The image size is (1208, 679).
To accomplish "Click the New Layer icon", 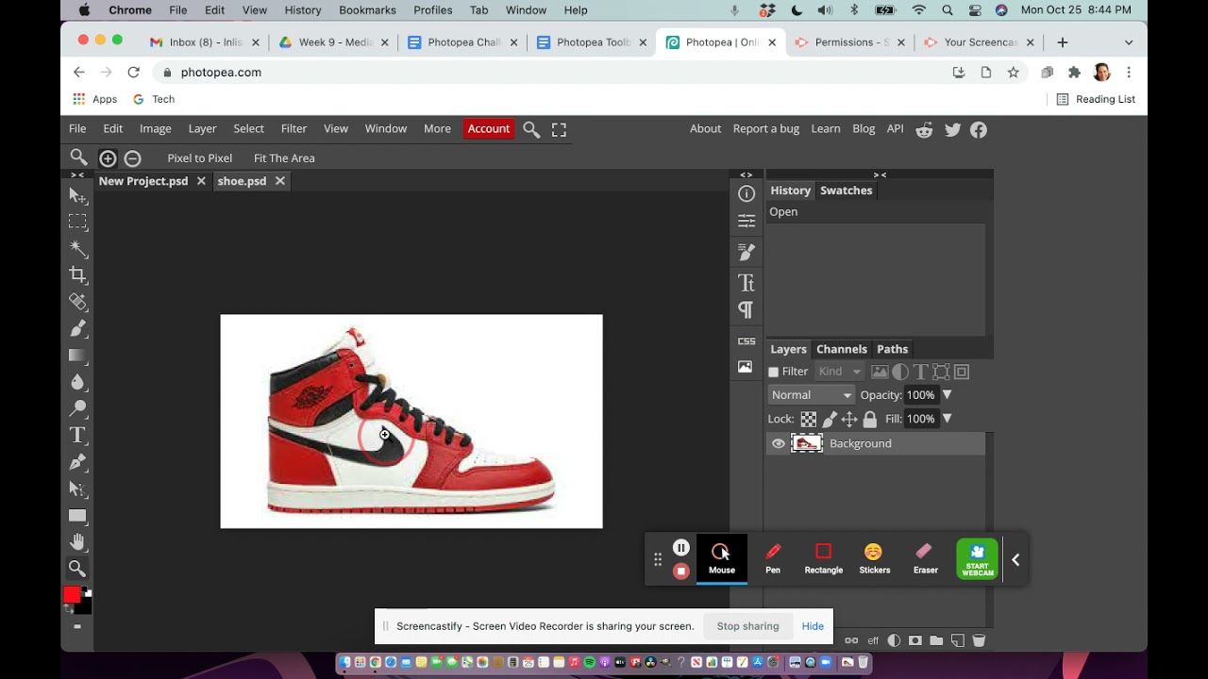I will [957, 640].
